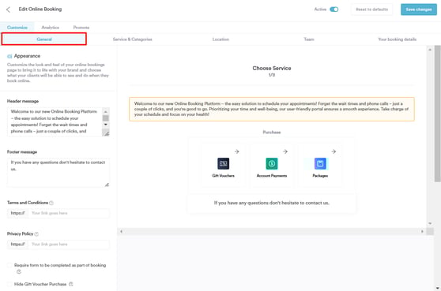
Task: Edit the Footer message text area
Action: (58, 172)
